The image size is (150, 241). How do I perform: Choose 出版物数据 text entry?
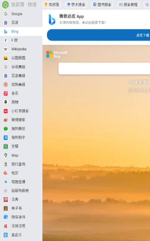[x=20, y=190]
